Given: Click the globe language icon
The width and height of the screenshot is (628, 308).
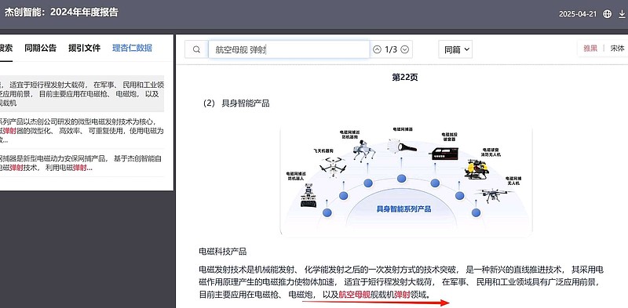Looking at the screenshot, I should point(607,14).
